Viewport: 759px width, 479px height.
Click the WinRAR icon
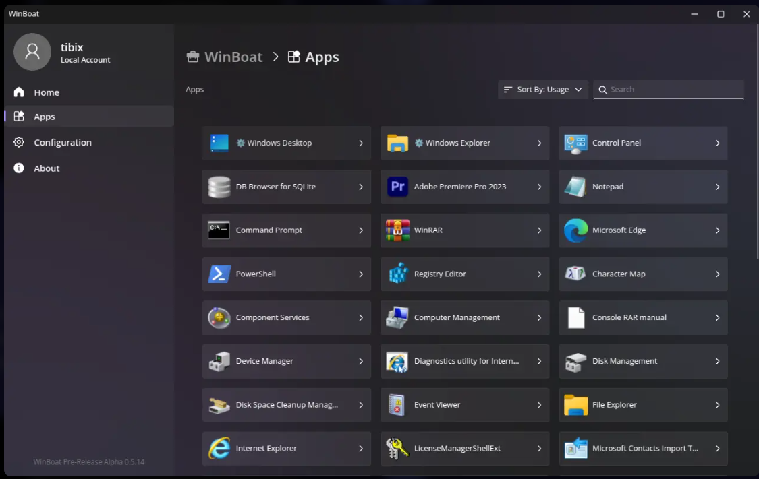[397, 230]
